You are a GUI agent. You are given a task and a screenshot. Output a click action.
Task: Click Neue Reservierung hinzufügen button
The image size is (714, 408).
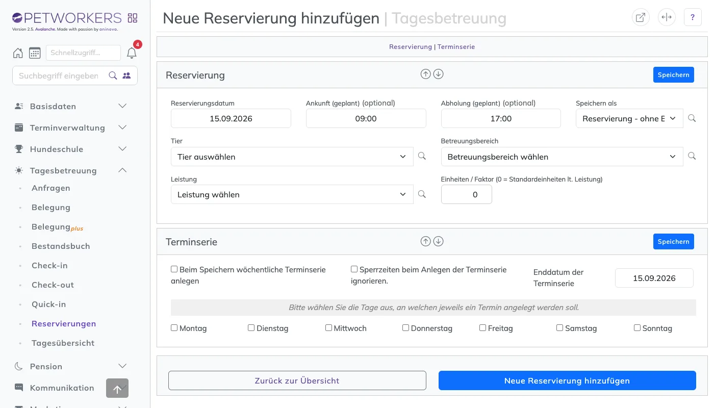[x=567, y=380]
